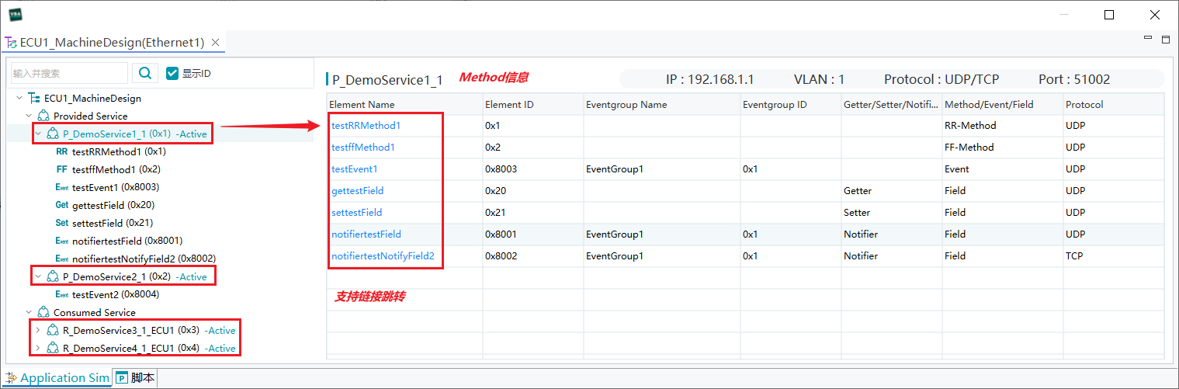Expand the R_DemoService4_1_ECU1 node
Viewport: 1179px width, 389px height.
(x=38, y=348)
